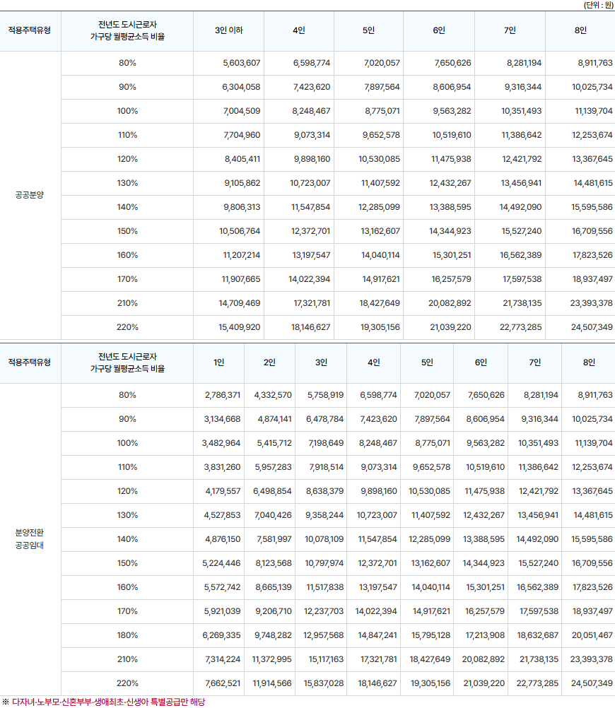
Task: Select the value 7,662,521
Action: 222,683
